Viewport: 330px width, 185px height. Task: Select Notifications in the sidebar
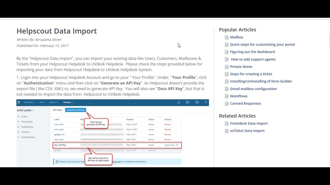(x=27, y=127)
